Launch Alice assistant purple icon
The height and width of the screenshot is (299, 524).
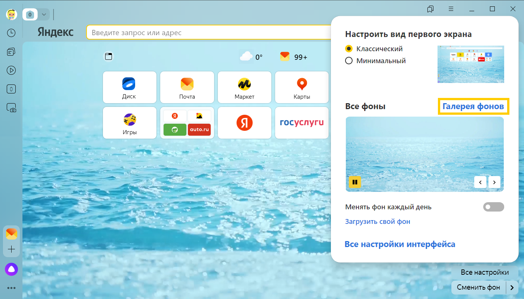click(11, 269)
